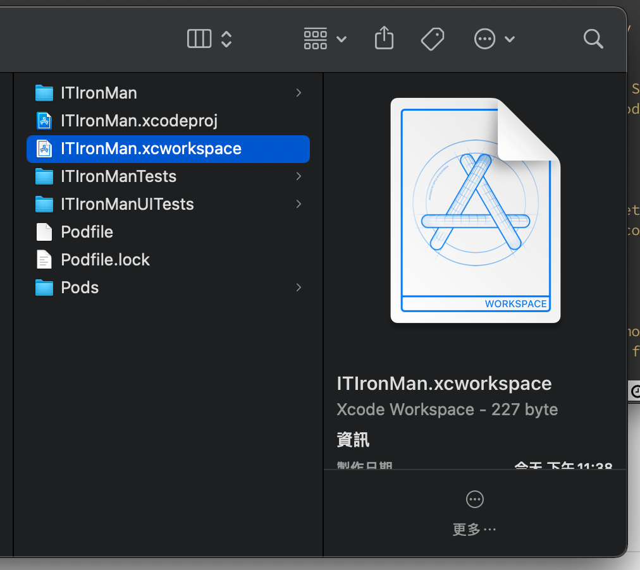Click the 更多… button label

[x=474, y=530]
